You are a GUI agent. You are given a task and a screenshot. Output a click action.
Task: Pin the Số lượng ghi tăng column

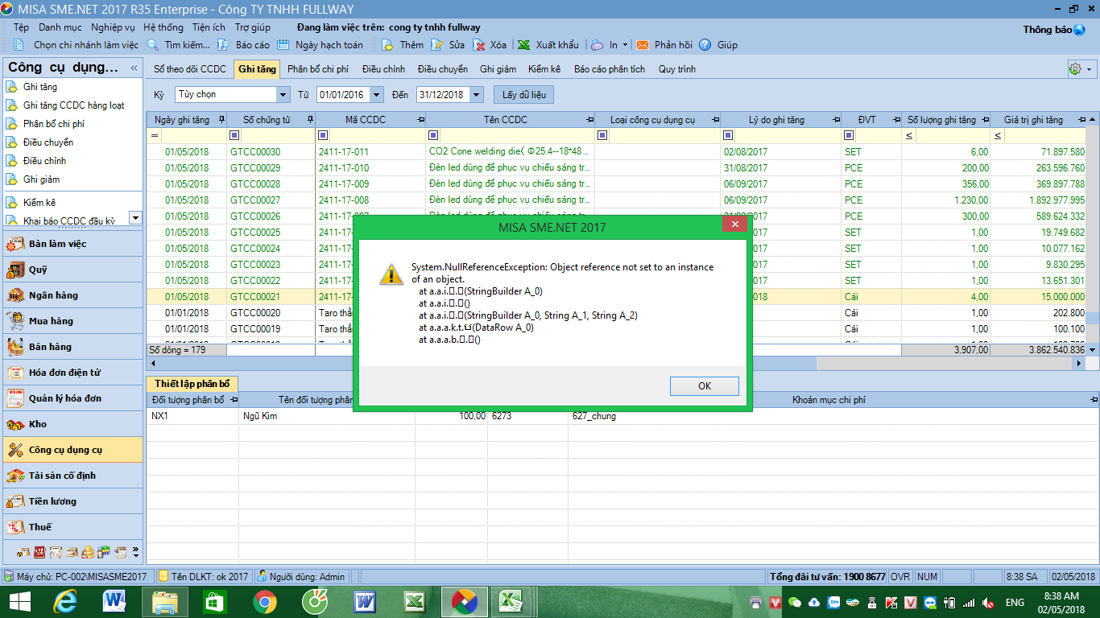986,120
